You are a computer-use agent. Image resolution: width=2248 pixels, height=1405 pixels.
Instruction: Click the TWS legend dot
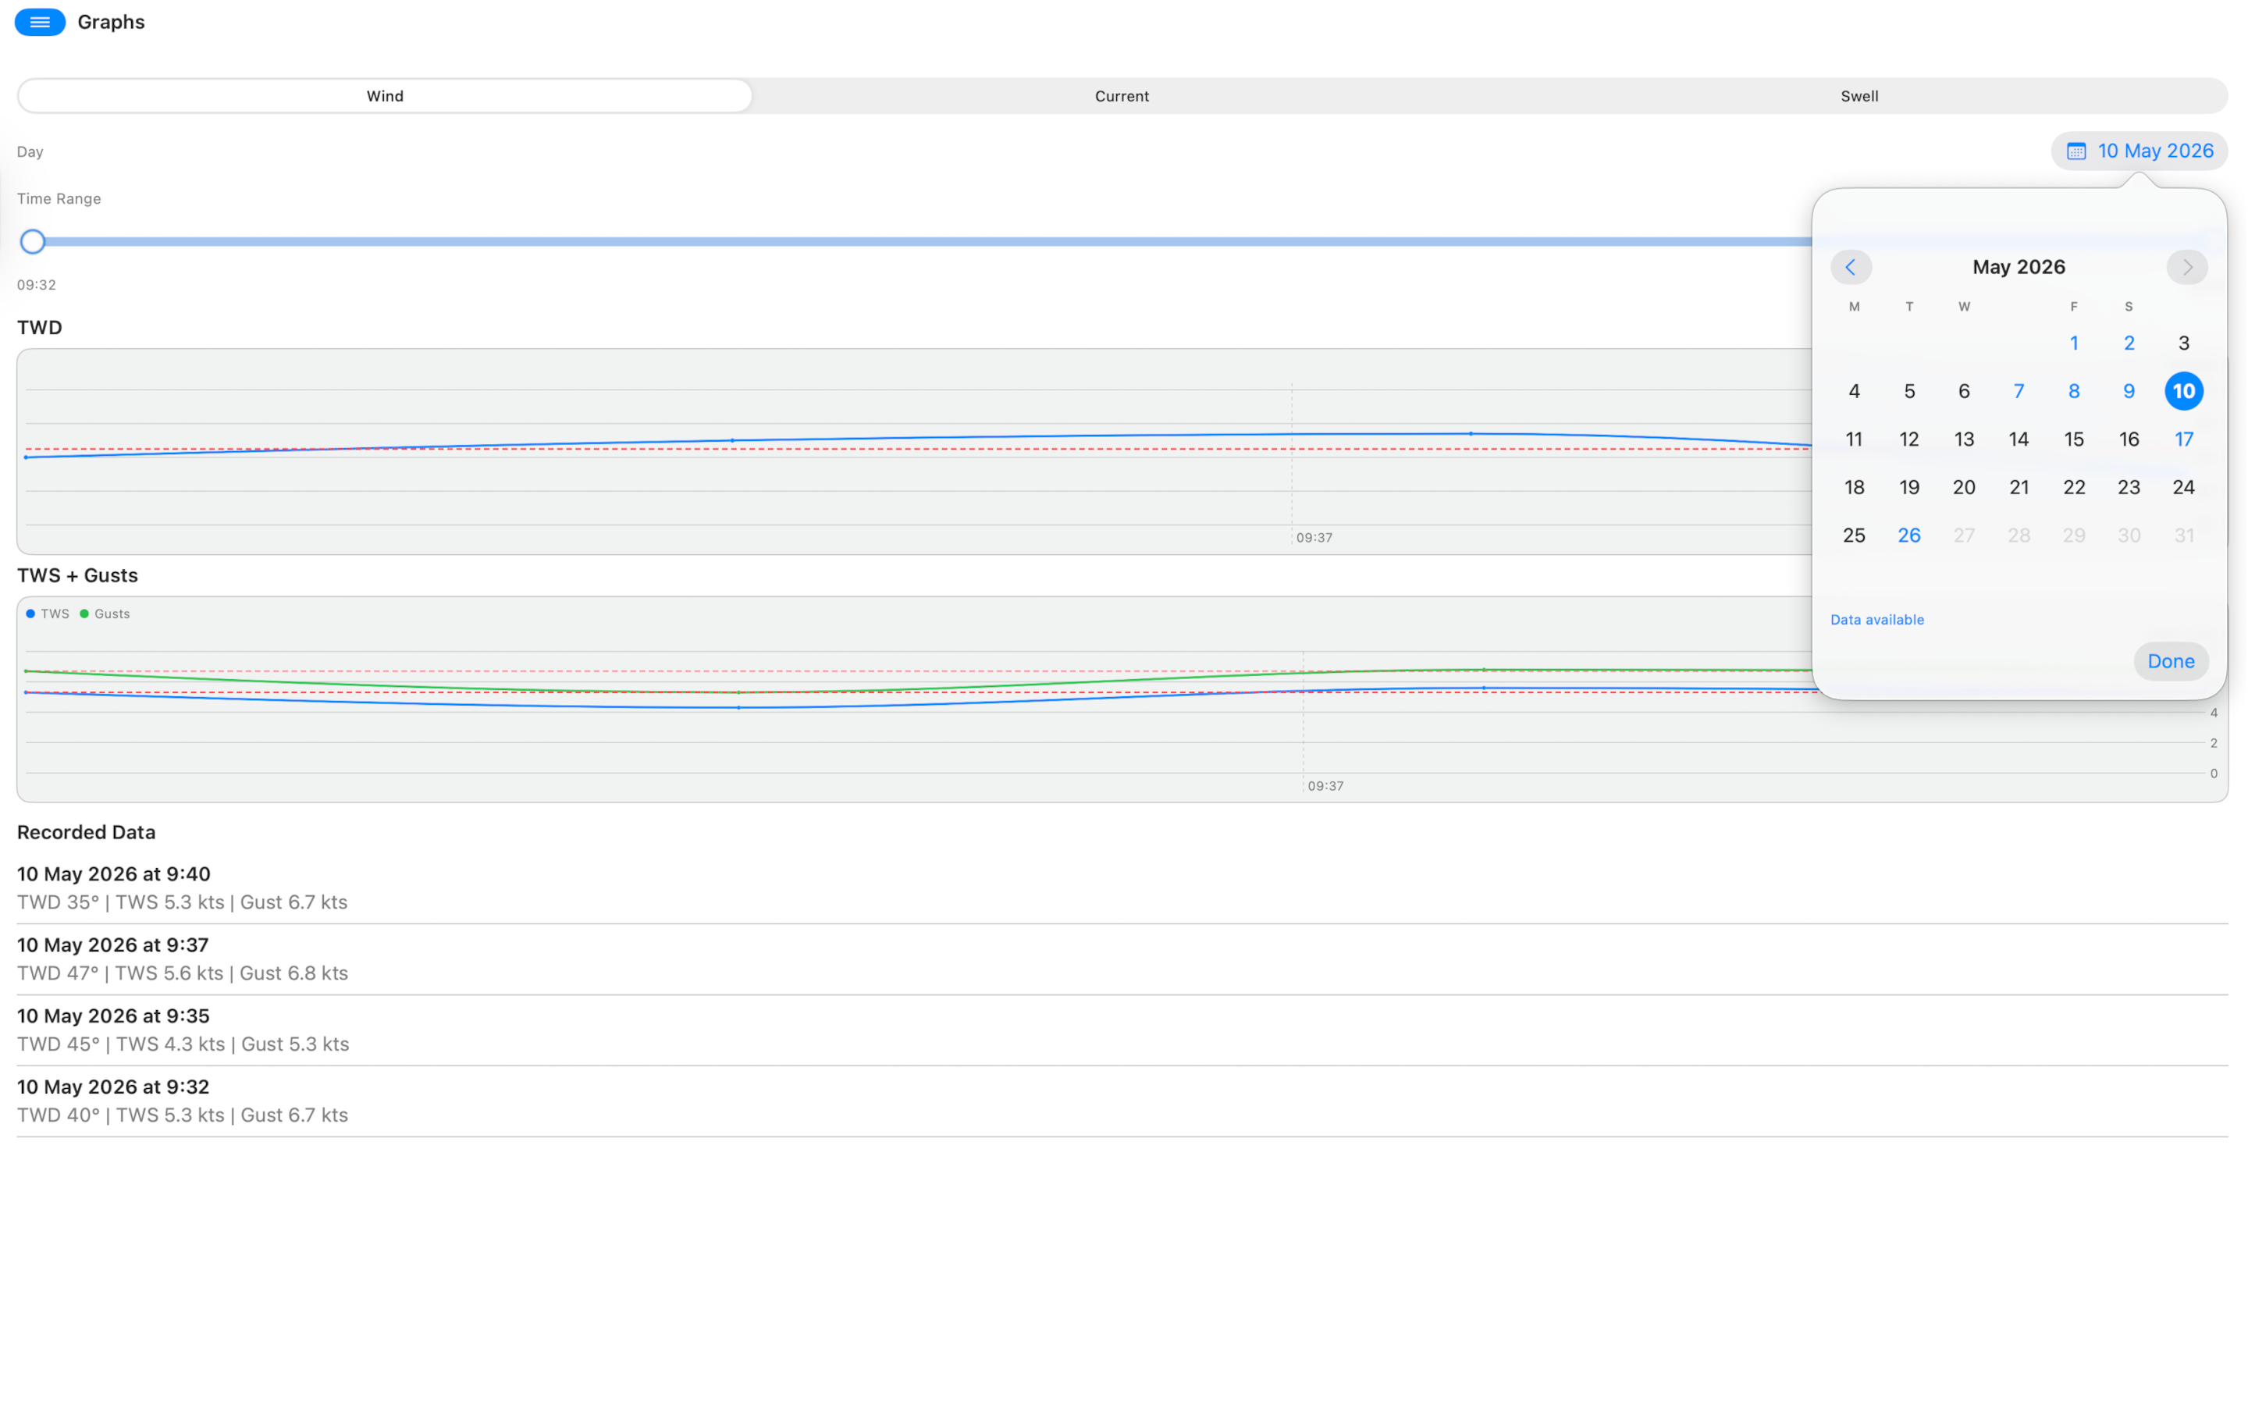coord(30,614)
